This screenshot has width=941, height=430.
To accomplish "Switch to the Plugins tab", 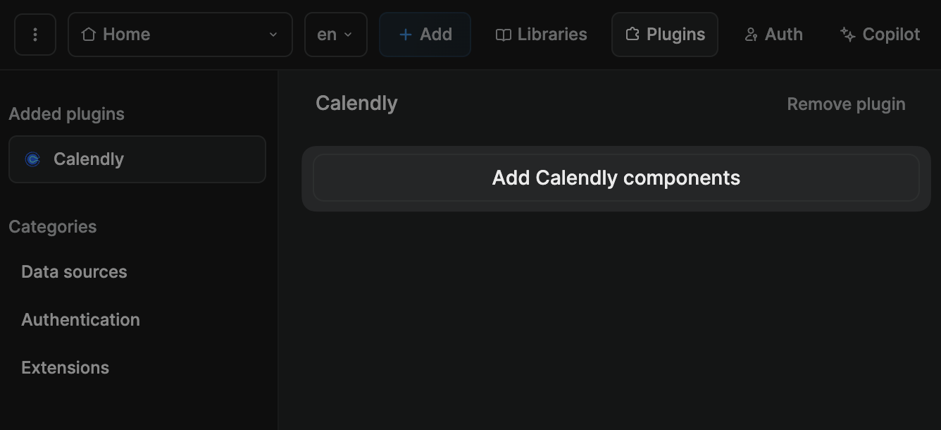I will click(664, 34).
